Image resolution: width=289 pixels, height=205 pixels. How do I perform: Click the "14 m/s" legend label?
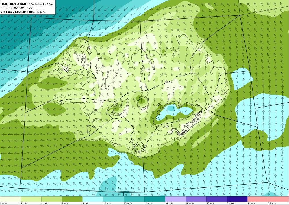149,203
